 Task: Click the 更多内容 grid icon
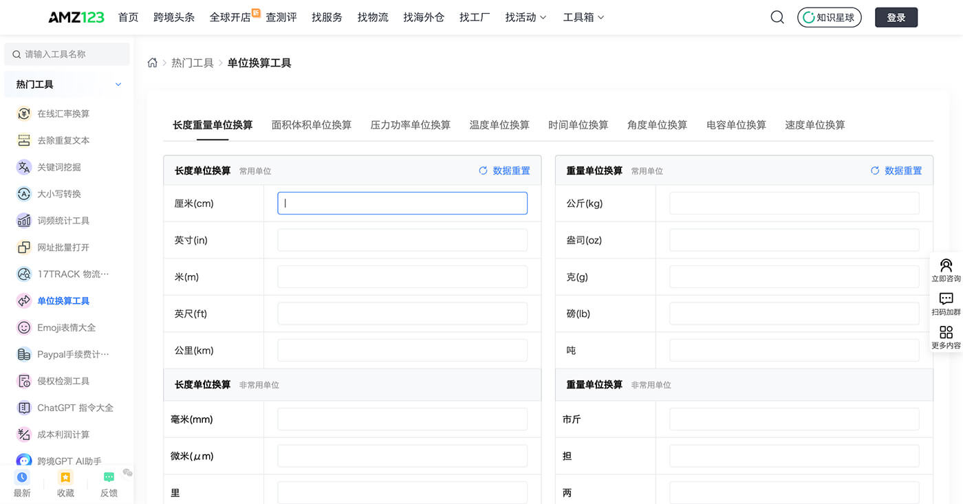[946, 332]
